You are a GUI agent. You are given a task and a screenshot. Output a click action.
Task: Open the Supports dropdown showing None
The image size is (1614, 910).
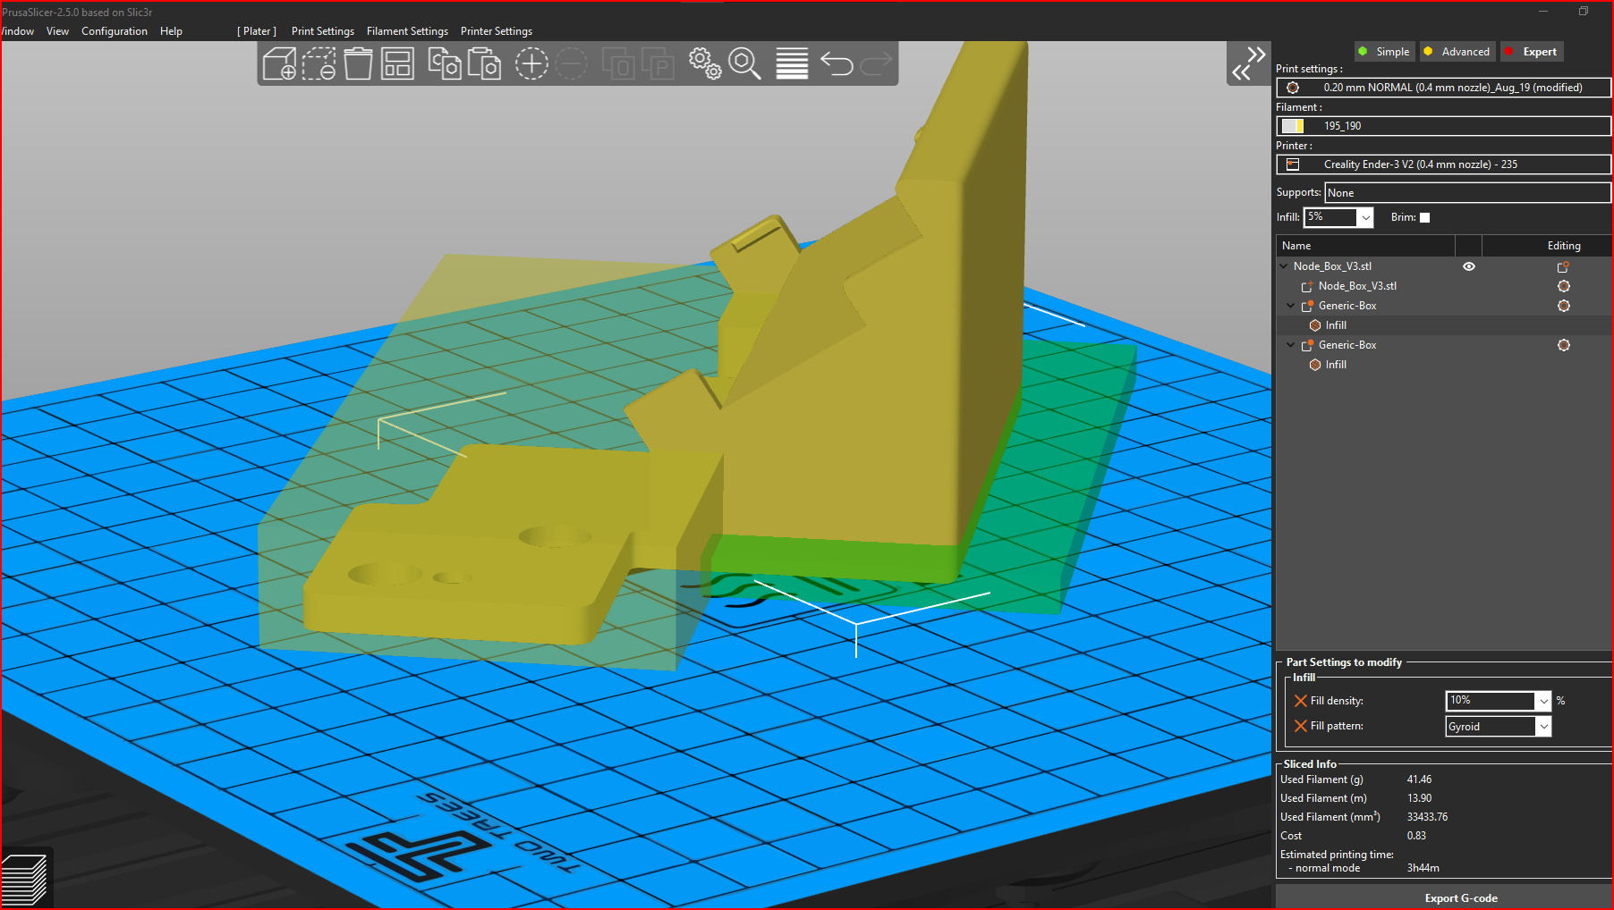(1467, 193)
